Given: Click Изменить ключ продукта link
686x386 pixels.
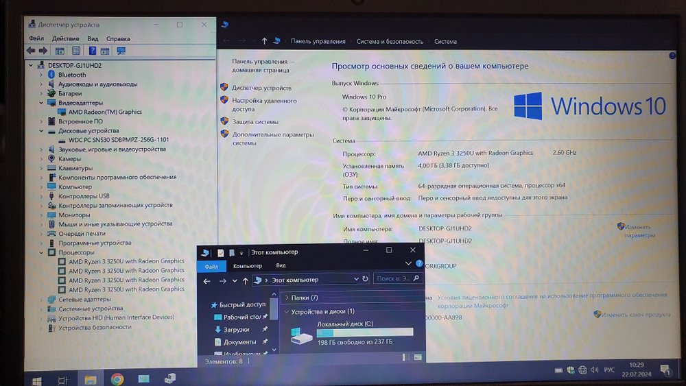Looking at the screenshot, I should (x=636, y=315).
